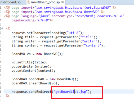Switch to the insertBoard.jsp tab
The image size is (134, 103).
tap(11, 2)
